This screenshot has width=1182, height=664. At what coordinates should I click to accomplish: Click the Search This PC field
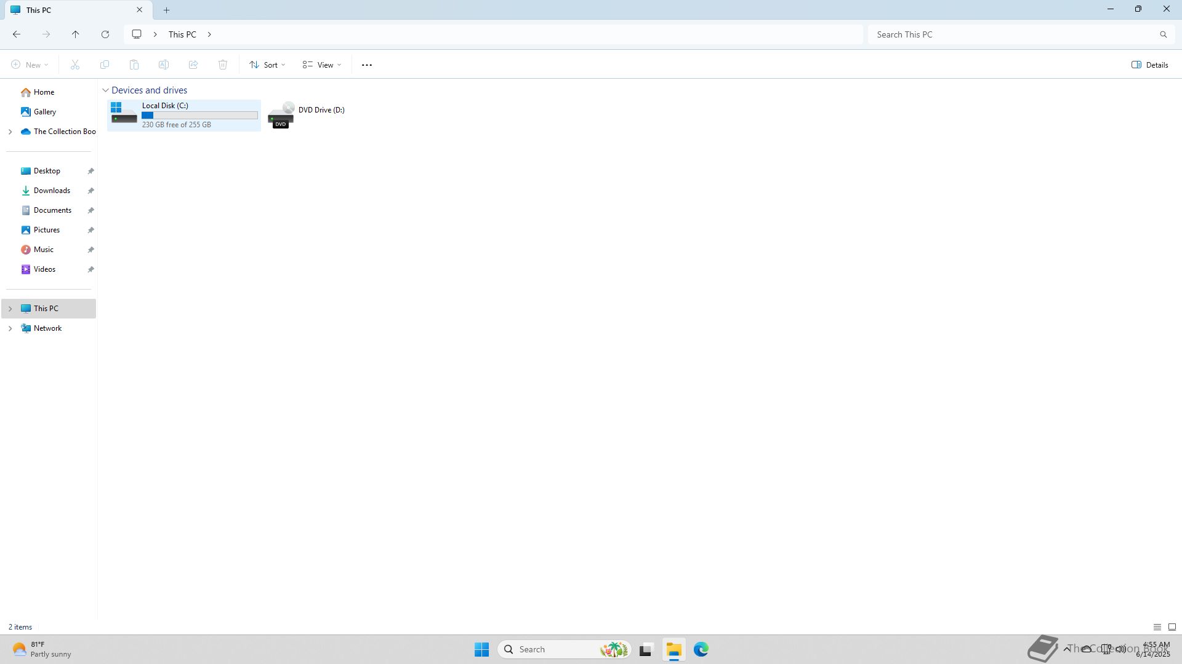click(x=1013, y=35)
